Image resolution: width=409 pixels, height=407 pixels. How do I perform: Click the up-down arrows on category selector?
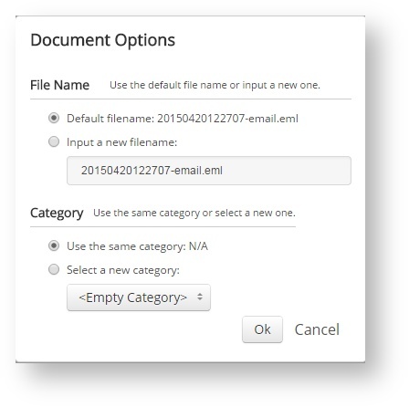[200, 297]
